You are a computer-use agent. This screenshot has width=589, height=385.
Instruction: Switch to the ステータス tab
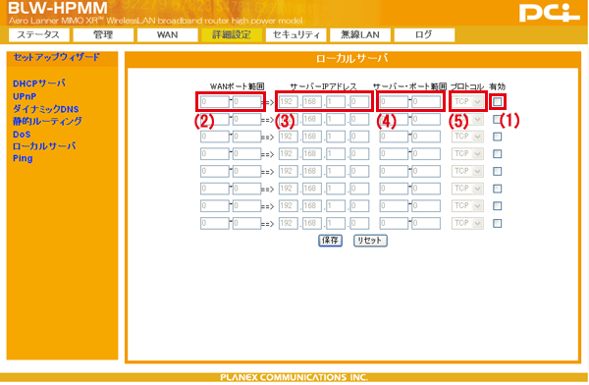coord(38,35)
